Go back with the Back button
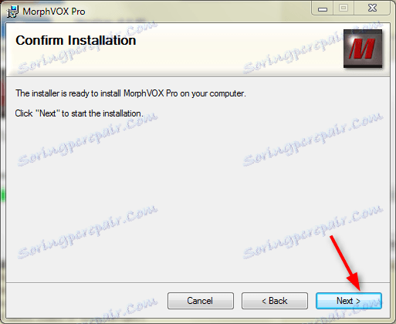Image resolution: width=396 pixels, height=324 pixels. 275,301
